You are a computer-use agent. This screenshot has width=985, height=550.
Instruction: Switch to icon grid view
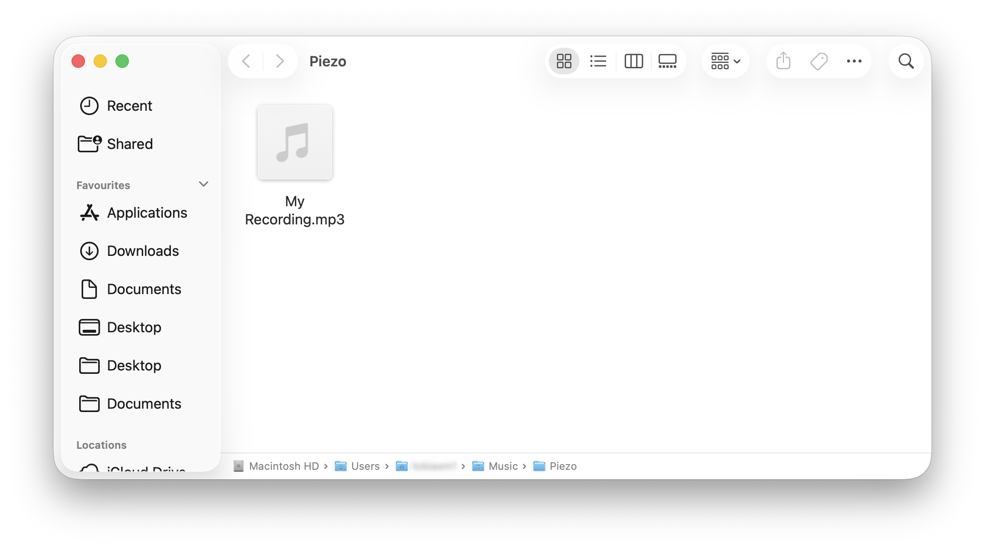(564, 61)
